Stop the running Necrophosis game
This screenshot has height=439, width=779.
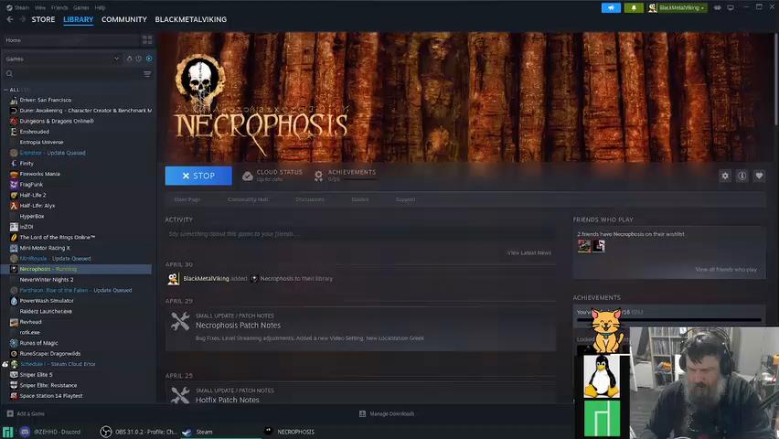198,176
